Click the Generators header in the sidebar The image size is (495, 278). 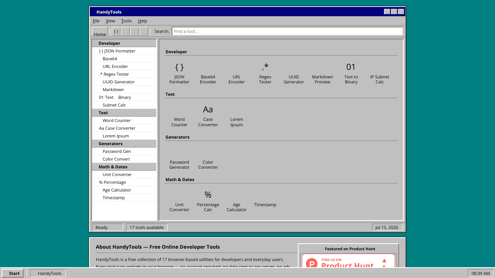tap(124, 144)
